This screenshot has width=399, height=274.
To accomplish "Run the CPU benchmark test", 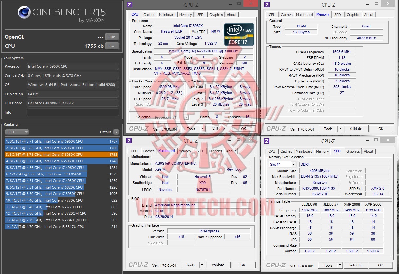I will (x=112, y=46).
